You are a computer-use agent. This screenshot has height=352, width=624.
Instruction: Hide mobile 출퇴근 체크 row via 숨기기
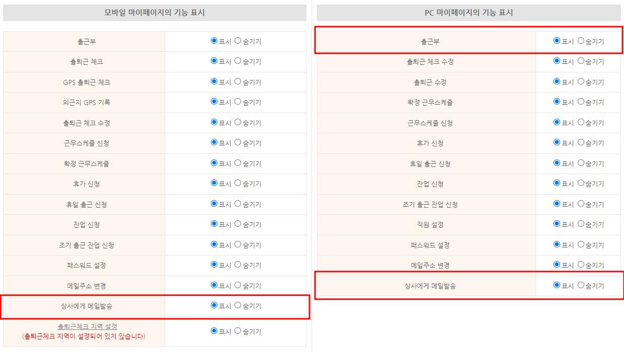pos(238,61)
